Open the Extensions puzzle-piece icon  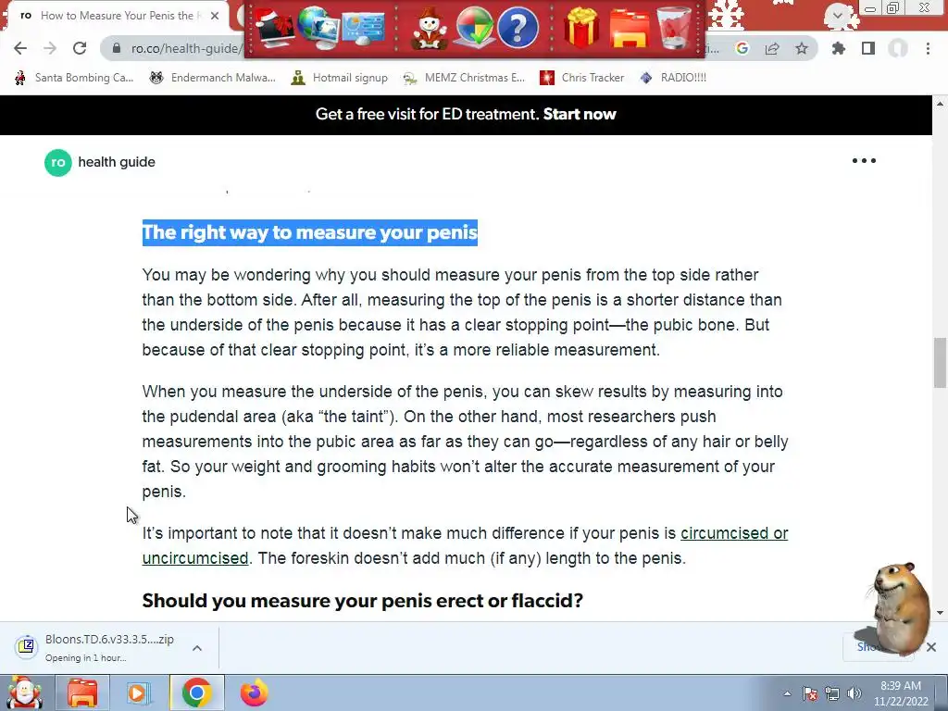pyautogui.click(x=839, y=48)
